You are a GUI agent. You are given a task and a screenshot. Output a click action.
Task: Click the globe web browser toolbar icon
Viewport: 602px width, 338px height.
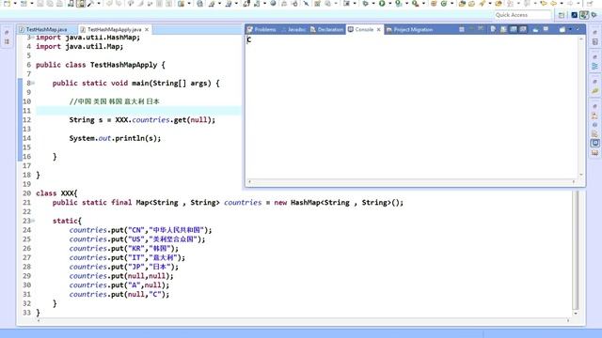[274, 4]
